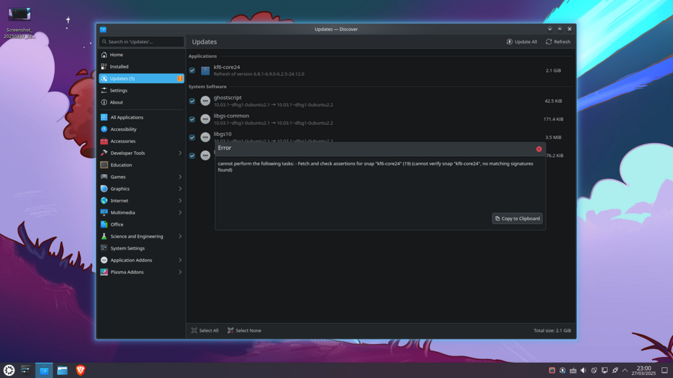The height and width of the screenshot is (378, 673).
Task: Click the Office category icon
Action: 104,224
